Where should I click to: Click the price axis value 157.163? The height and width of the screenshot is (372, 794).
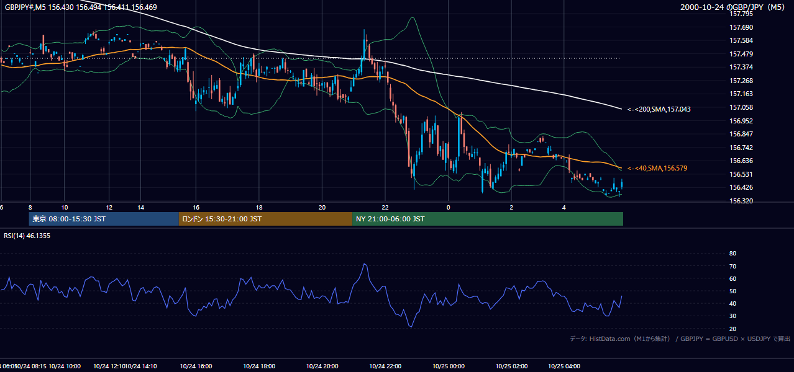pos(741,94)
